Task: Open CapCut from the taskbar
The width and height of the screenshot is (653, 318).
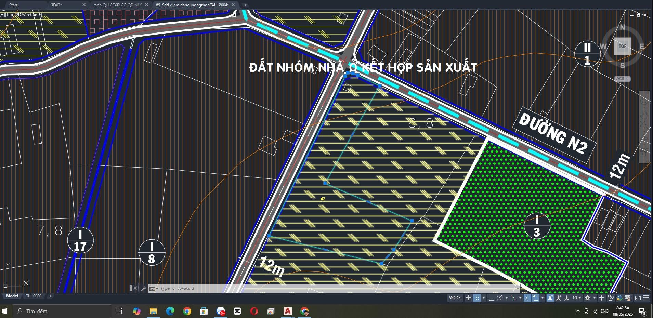Action: tap(237, 311)
